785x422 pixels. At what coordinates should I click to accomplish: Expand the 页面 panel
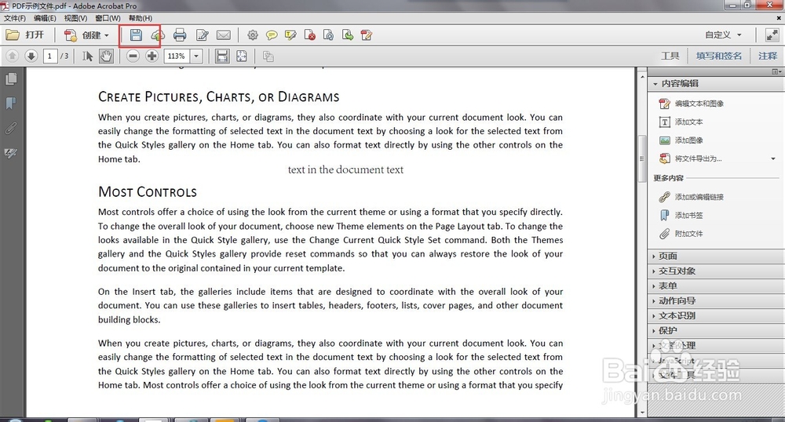pos(716,256)
